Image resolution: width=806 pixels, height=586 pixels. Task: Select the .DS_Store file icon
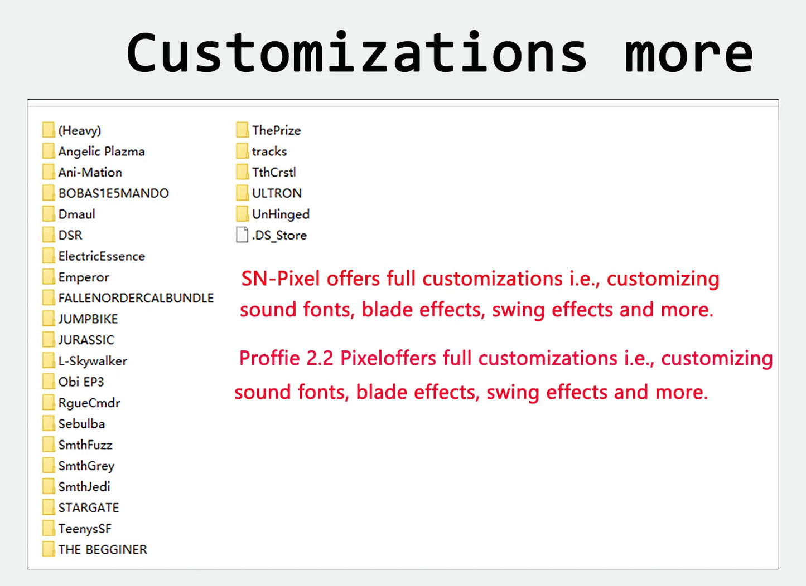click(242, 235)
